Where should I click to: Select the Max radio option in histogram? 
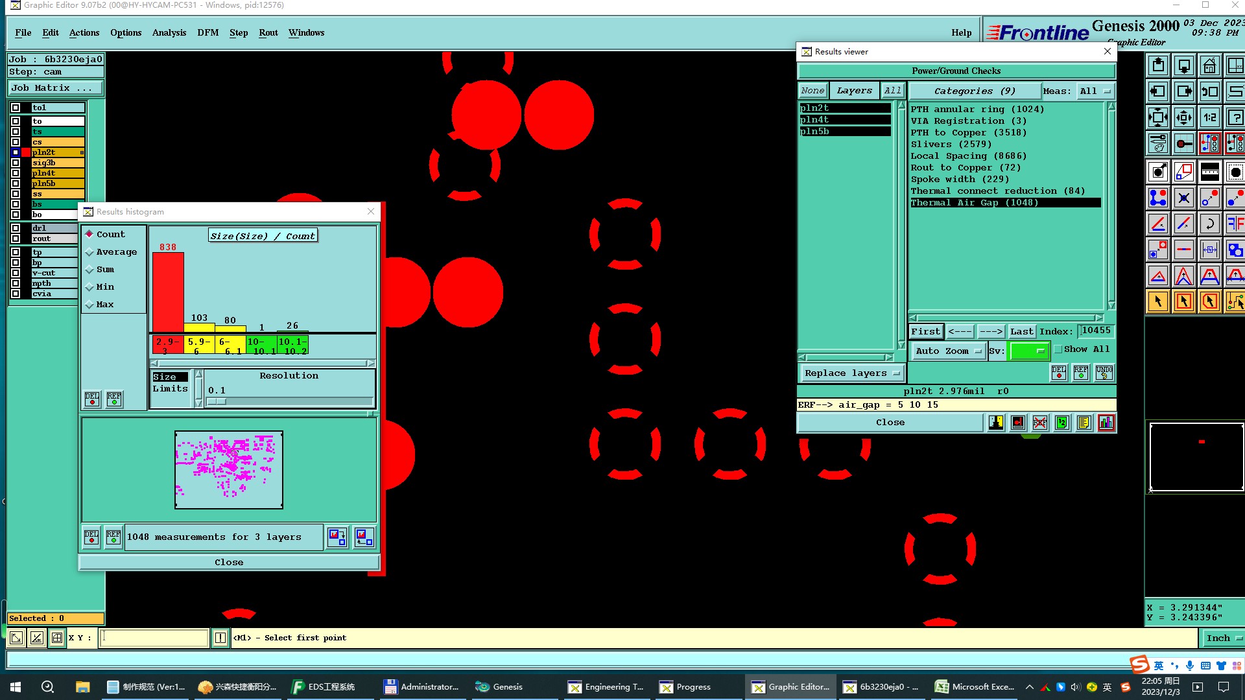tap(89, 305)
